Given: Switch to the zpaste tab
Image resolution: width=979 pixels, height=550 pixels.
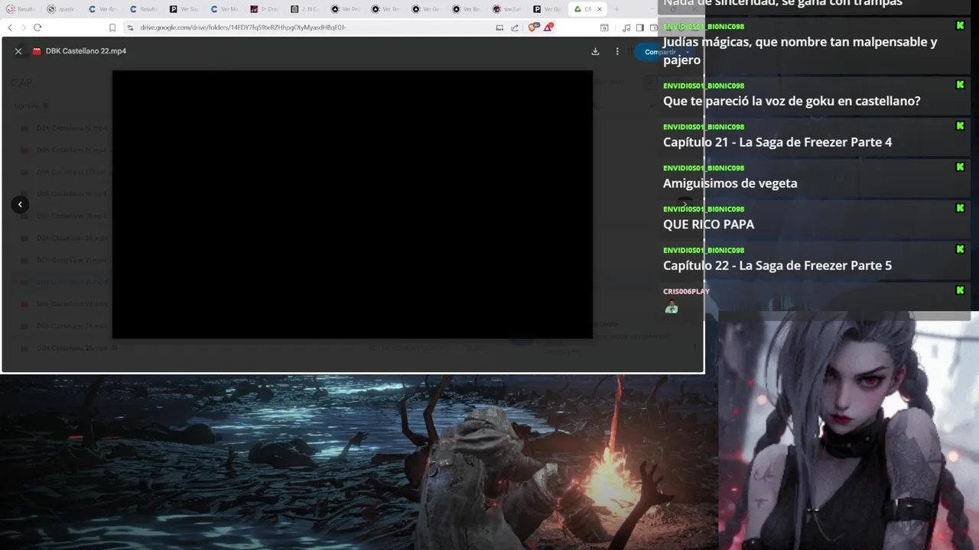Looking at the screenshot, I should point(60,9).
